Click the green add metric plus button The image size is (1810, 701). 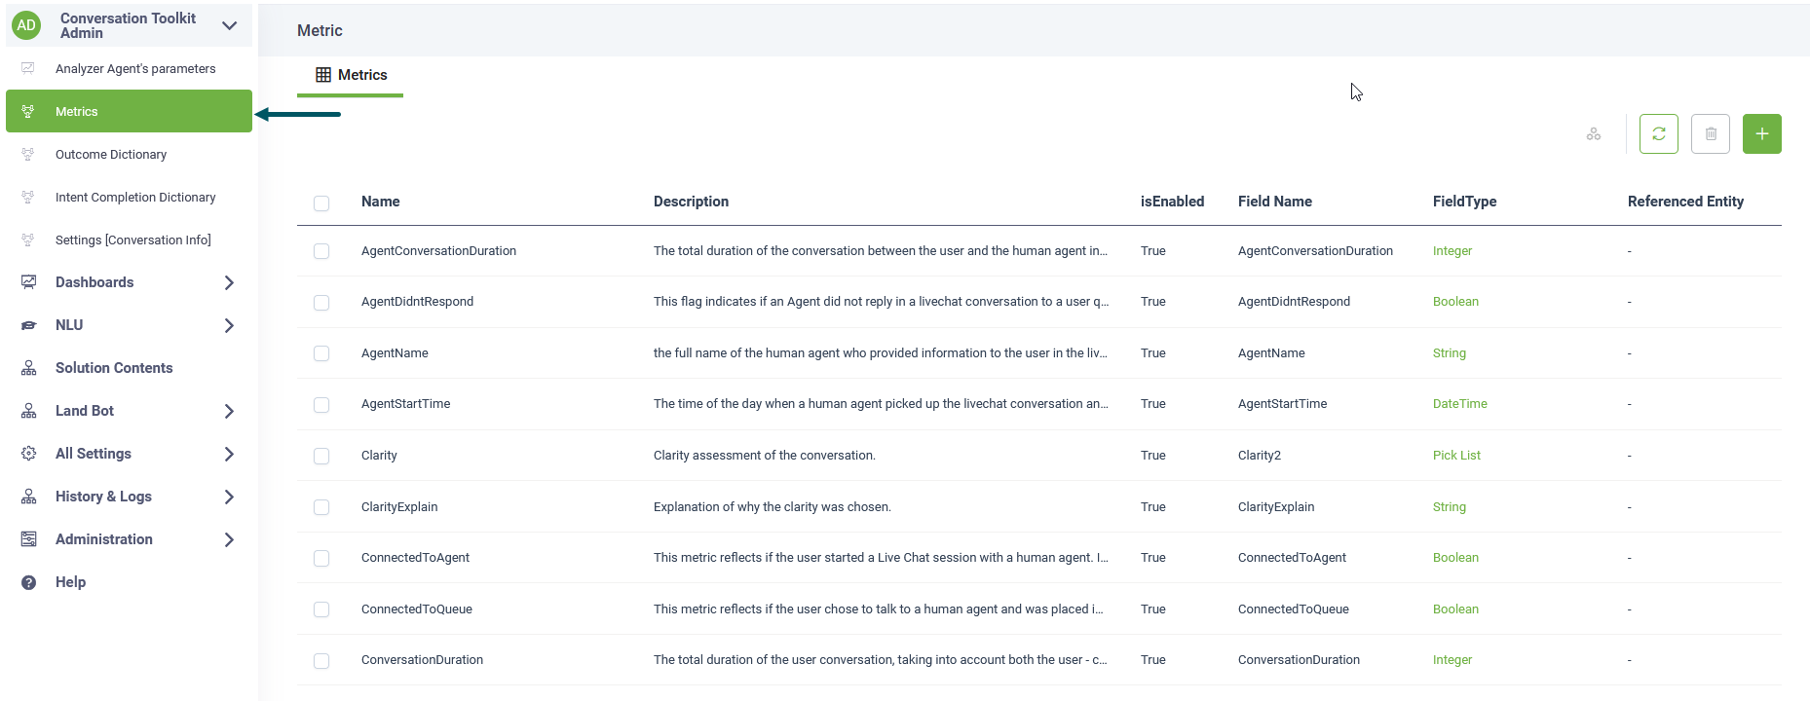point(1761,134)
